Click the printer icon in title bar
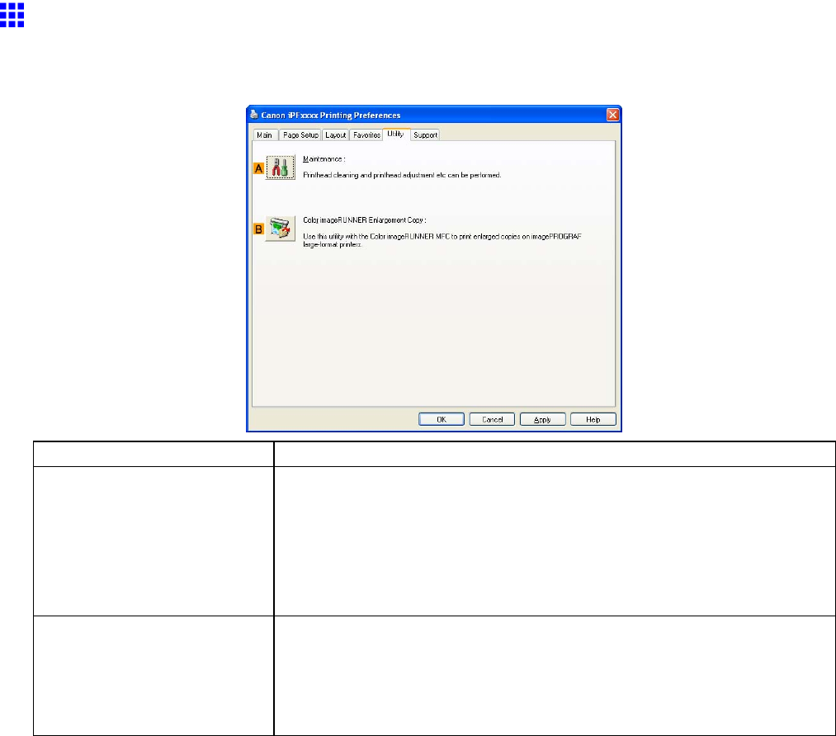Screen dimensions: 836x736 (254, 115)
